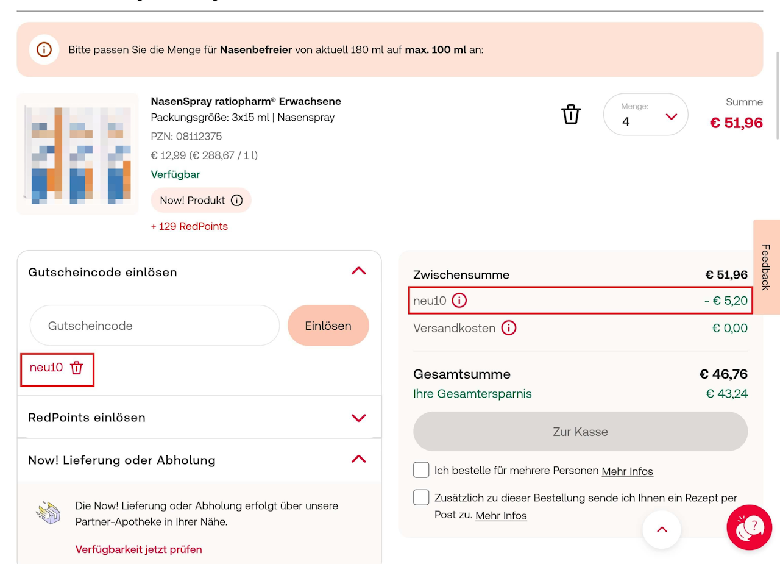Show info for neu10 discount line

[x=459, y=300]
